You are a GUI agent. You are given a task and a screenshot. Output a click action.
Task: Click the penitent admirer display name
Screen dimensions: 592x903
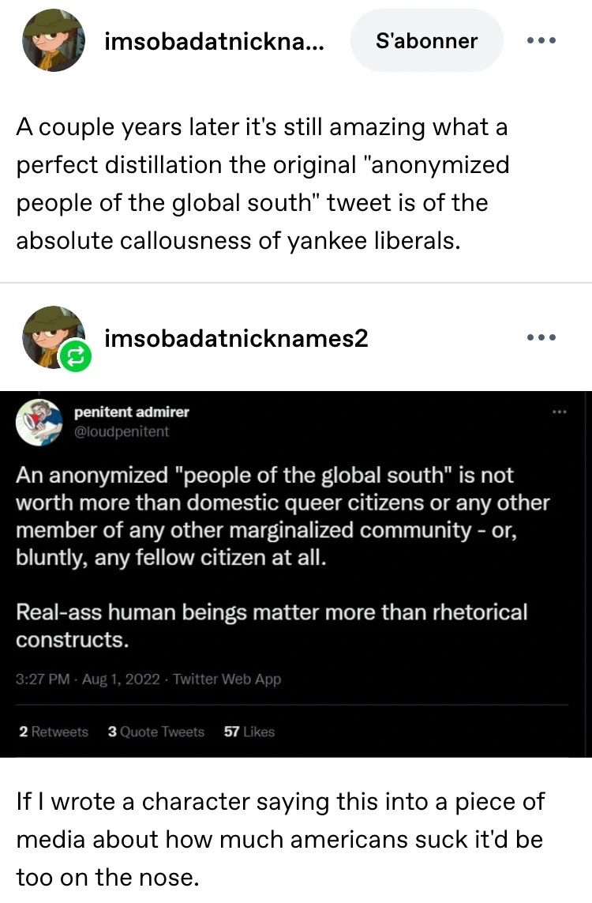(x=131, y=412)
